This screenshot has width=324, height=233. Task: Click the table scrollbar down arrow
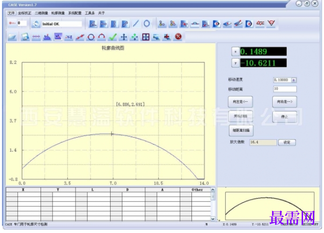click(x=213, y=219)
